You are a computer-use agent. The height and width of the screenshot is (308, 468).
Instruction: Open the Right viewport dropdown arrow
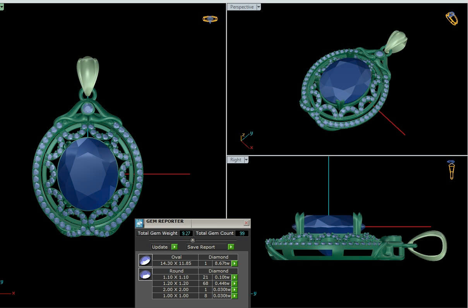[246, 160]
